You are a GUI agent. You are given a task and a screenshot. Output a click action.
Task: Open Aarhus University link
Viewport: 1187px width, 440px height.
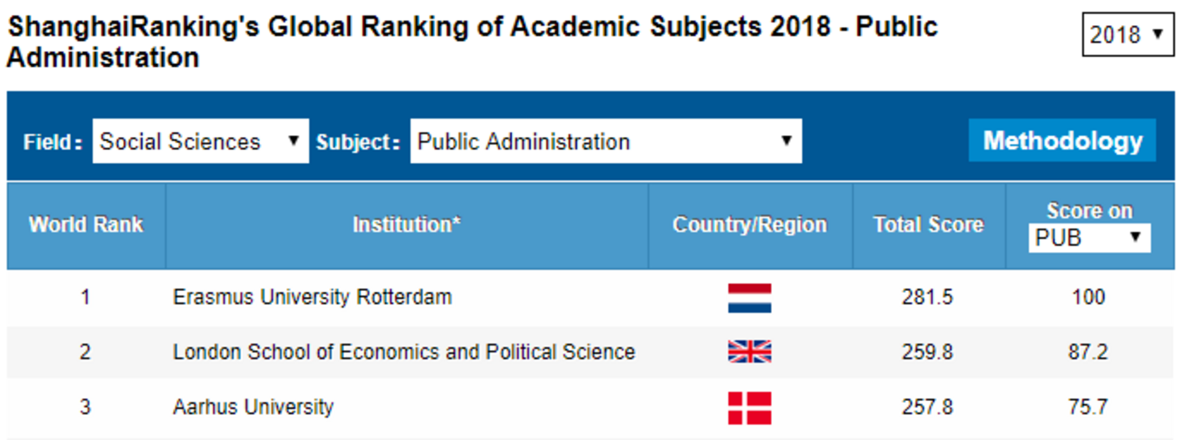coord(253,406)
